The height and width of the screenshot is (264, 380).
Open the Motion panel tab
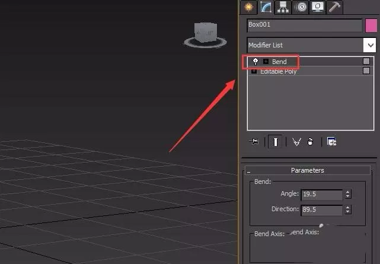tap(301, 7)
